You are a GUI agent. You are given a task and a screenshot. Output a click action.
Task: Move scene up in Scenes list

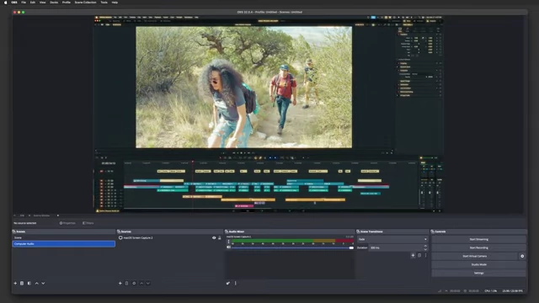pyautogui.click(x=37, y=283)
